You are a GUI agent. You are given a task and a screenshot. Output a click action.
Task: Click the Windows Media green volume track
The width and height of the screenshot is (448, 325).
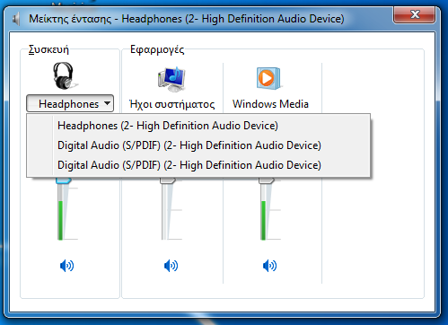coord(263,221)
